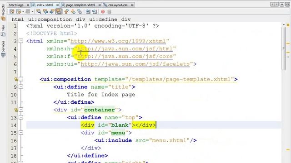Click the ui:define breadcrumb

103,19
